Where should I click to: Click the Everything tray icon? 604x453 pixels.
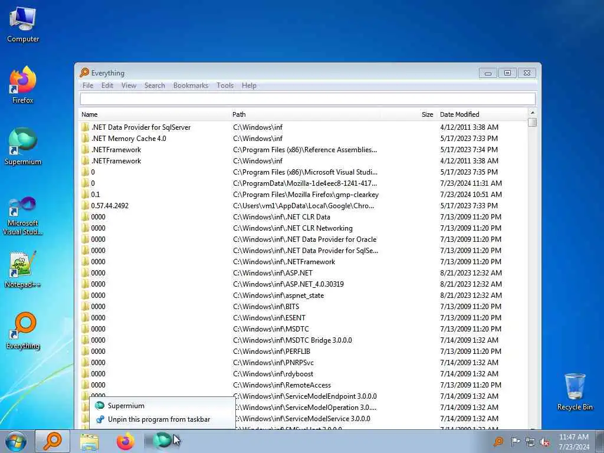click(x=498, y=442)
